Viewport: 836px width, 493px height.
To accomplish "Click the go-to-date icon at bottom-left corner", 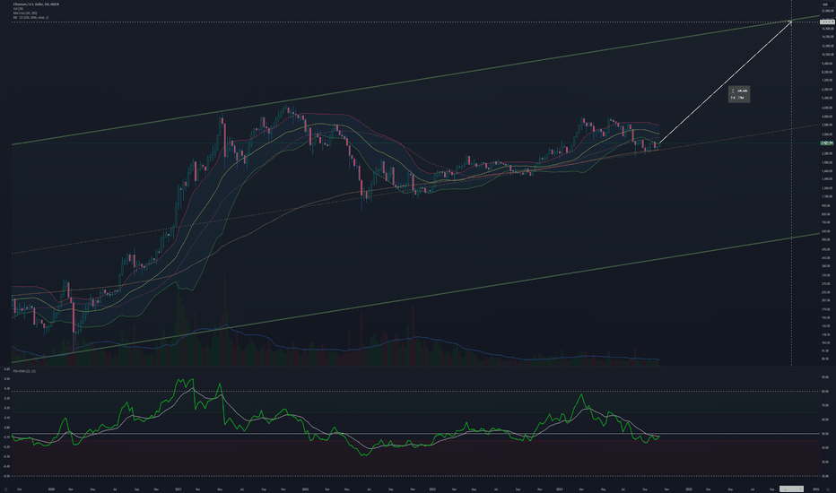I will [x=6, y=489].
